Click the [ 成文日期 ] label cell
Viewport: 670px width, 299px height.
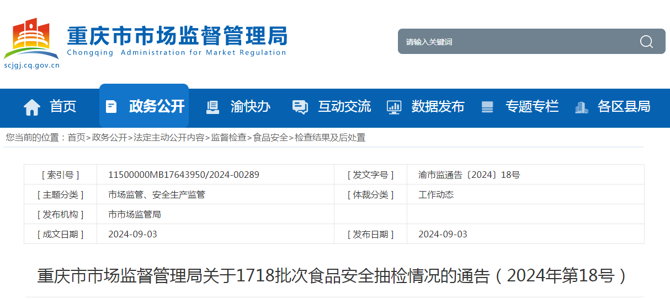[60, 234]
